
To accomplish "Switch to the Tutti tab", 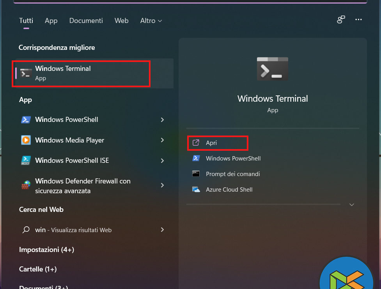I will [26, 21].
